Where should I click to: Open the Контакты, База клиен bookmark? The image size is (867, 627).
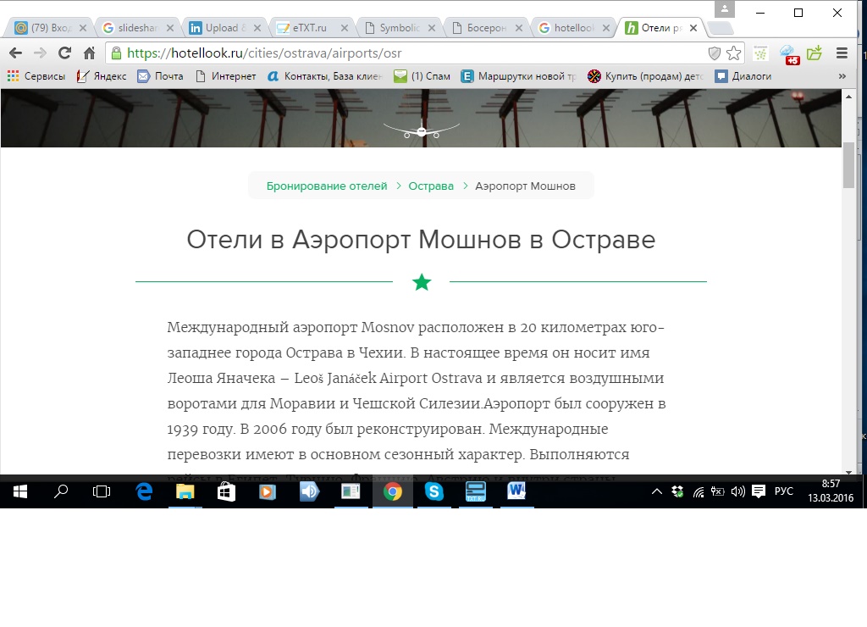point(325,76)
